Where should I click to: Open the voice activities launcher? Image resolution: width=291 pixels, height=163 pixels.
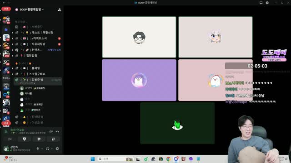pos(39,139)
